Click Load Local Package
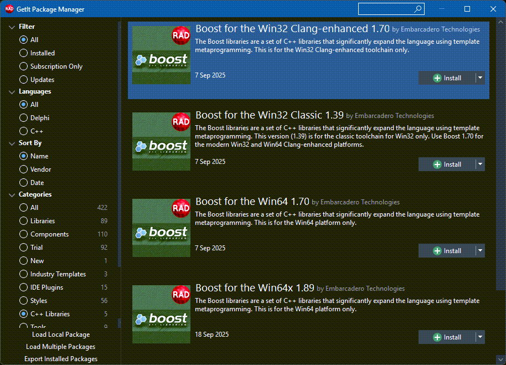Screen dimensions: 506x365 click(x=61, y=335)
